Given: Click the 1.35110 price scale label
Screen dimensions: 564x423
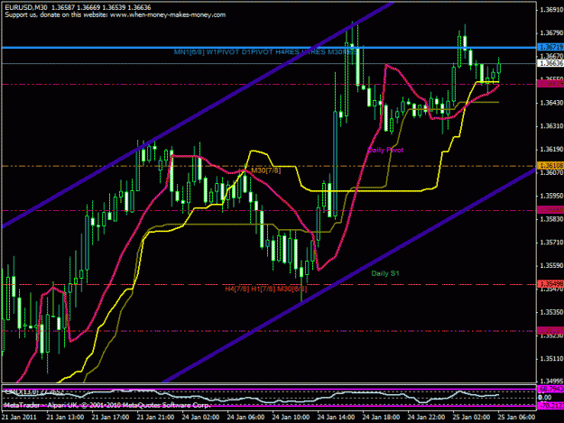Looking at the screenshot, I should pos(551,359).
